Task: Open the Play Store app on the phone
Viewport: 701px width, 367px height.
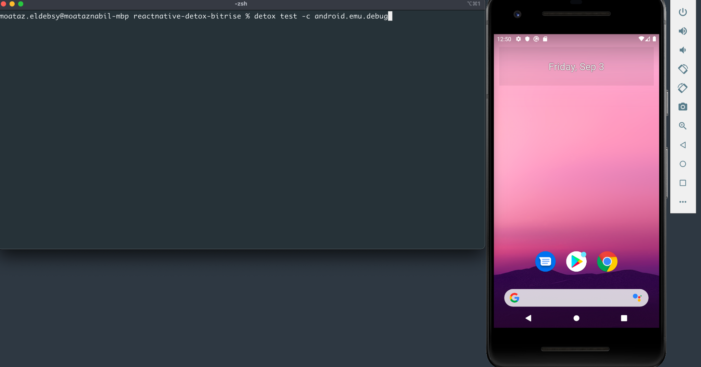Action: 576,262
